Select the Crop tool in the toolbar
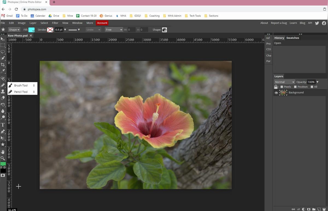This screenshot has height=211, width=328. tap(3, 65)
